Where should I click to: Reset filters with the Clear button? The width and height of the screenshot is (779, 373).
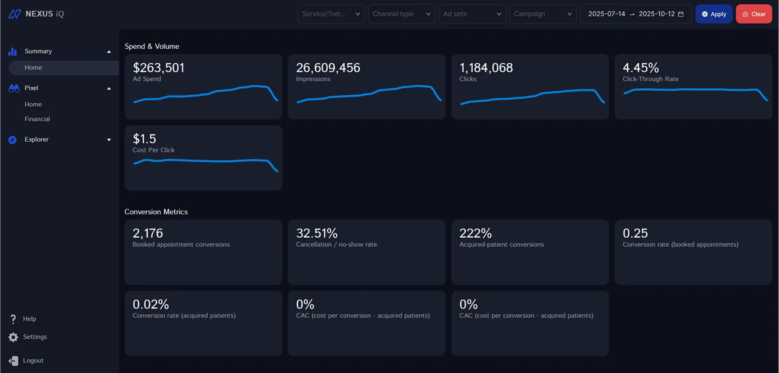[x=754, y=14]
